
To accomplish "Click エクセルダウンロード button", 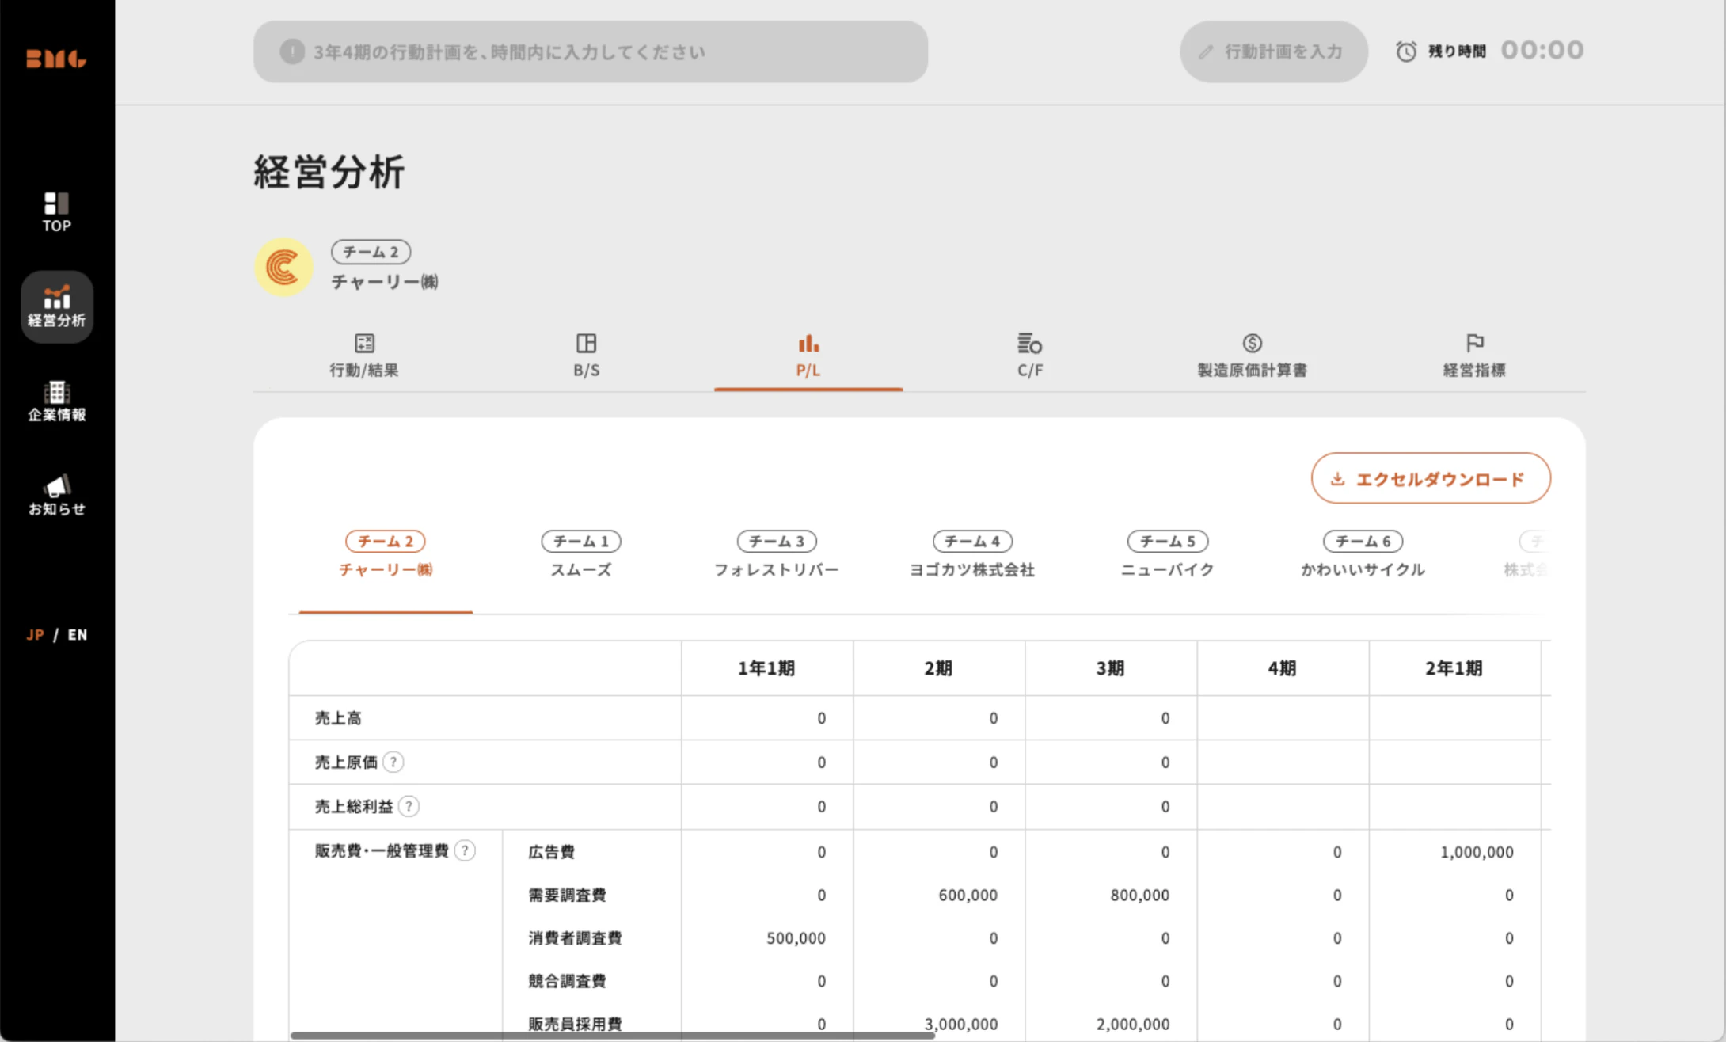I will [1431, 478].
